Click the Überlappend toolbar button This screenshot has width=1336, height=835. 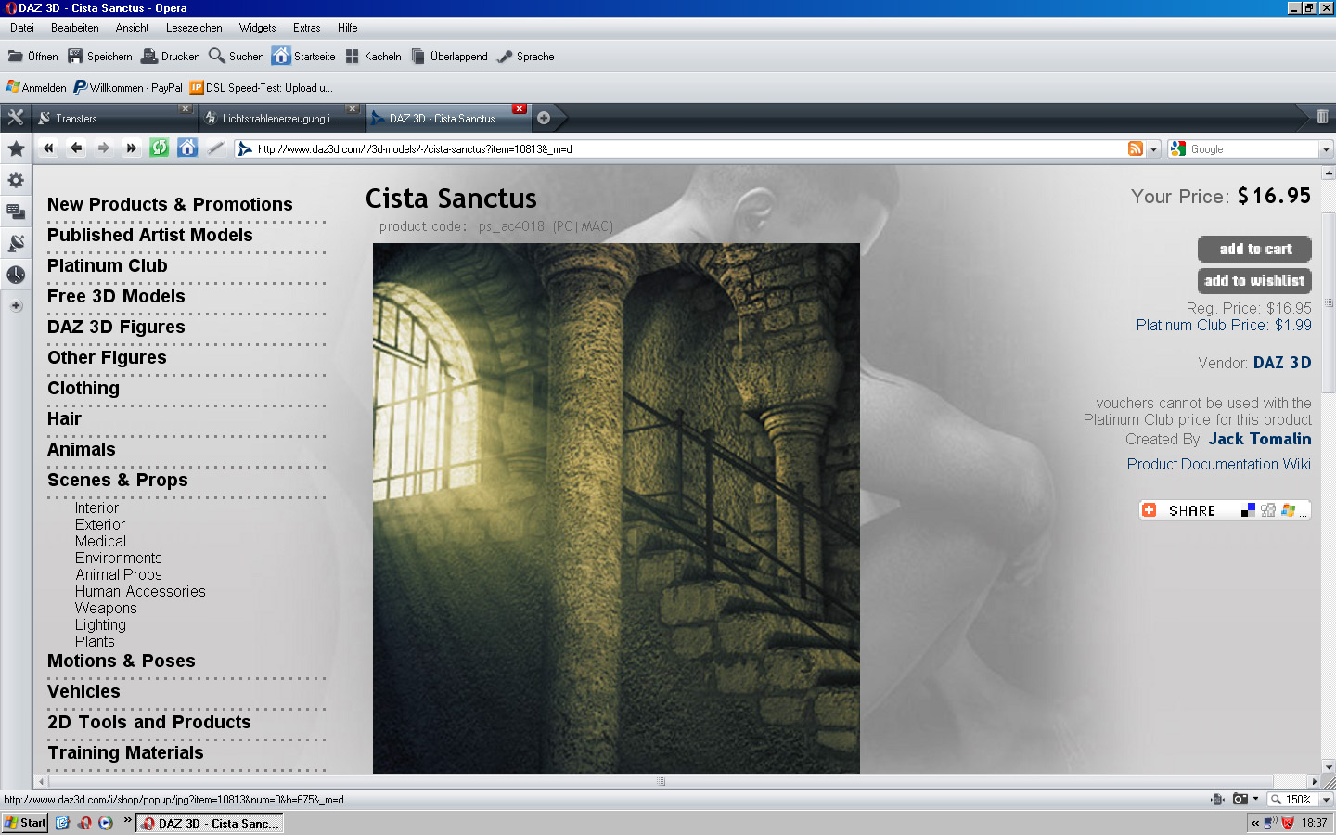click(x=449, y=57)
